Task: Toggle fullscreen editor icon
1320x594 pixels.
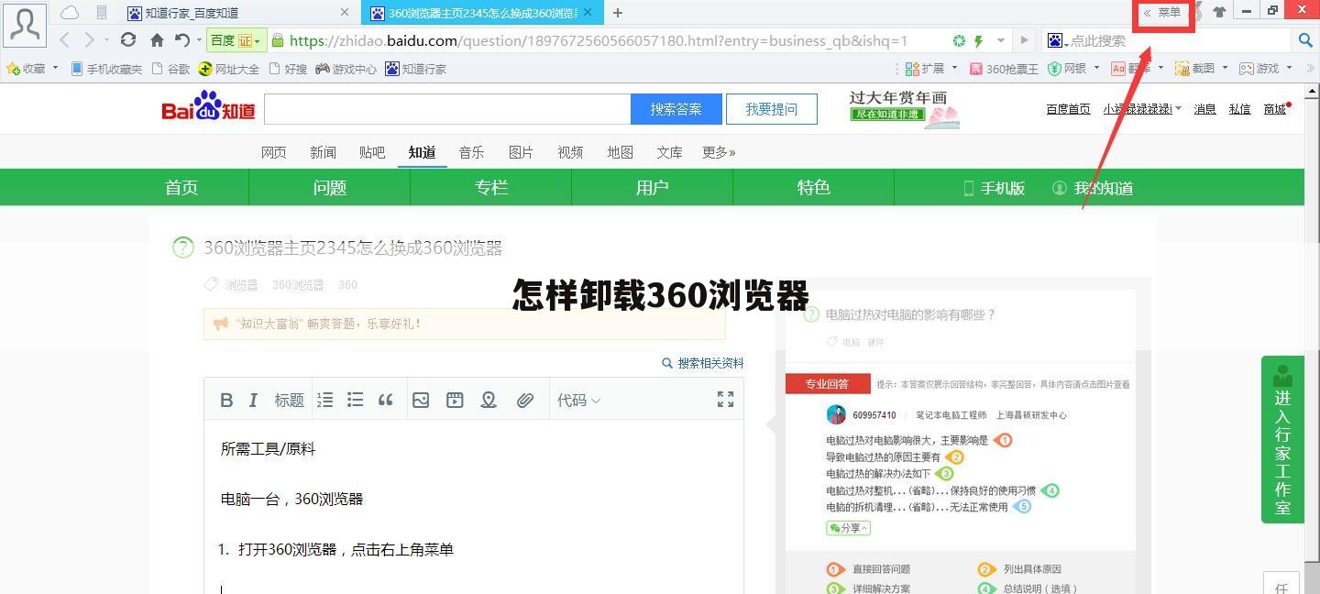Action: pos(725,399)
